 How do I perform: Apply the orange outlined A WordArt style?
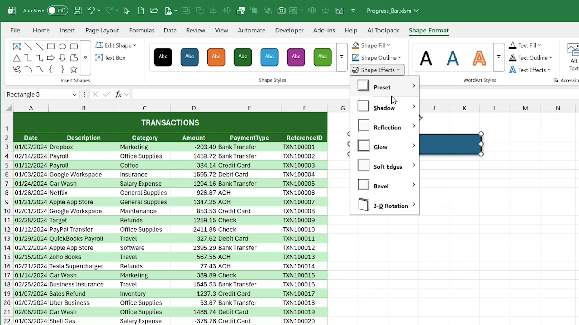[479, 58]
